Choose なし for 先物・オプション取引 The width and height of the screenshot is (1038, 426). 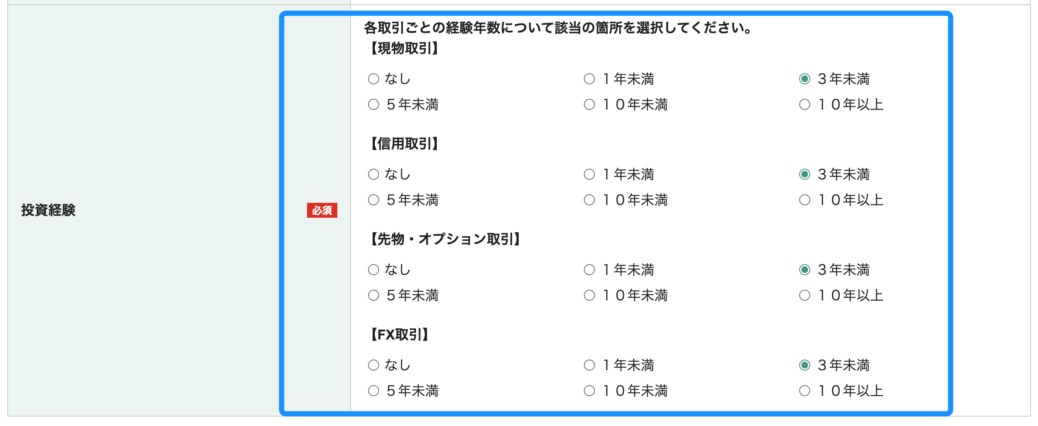click(x=374, y=269)
